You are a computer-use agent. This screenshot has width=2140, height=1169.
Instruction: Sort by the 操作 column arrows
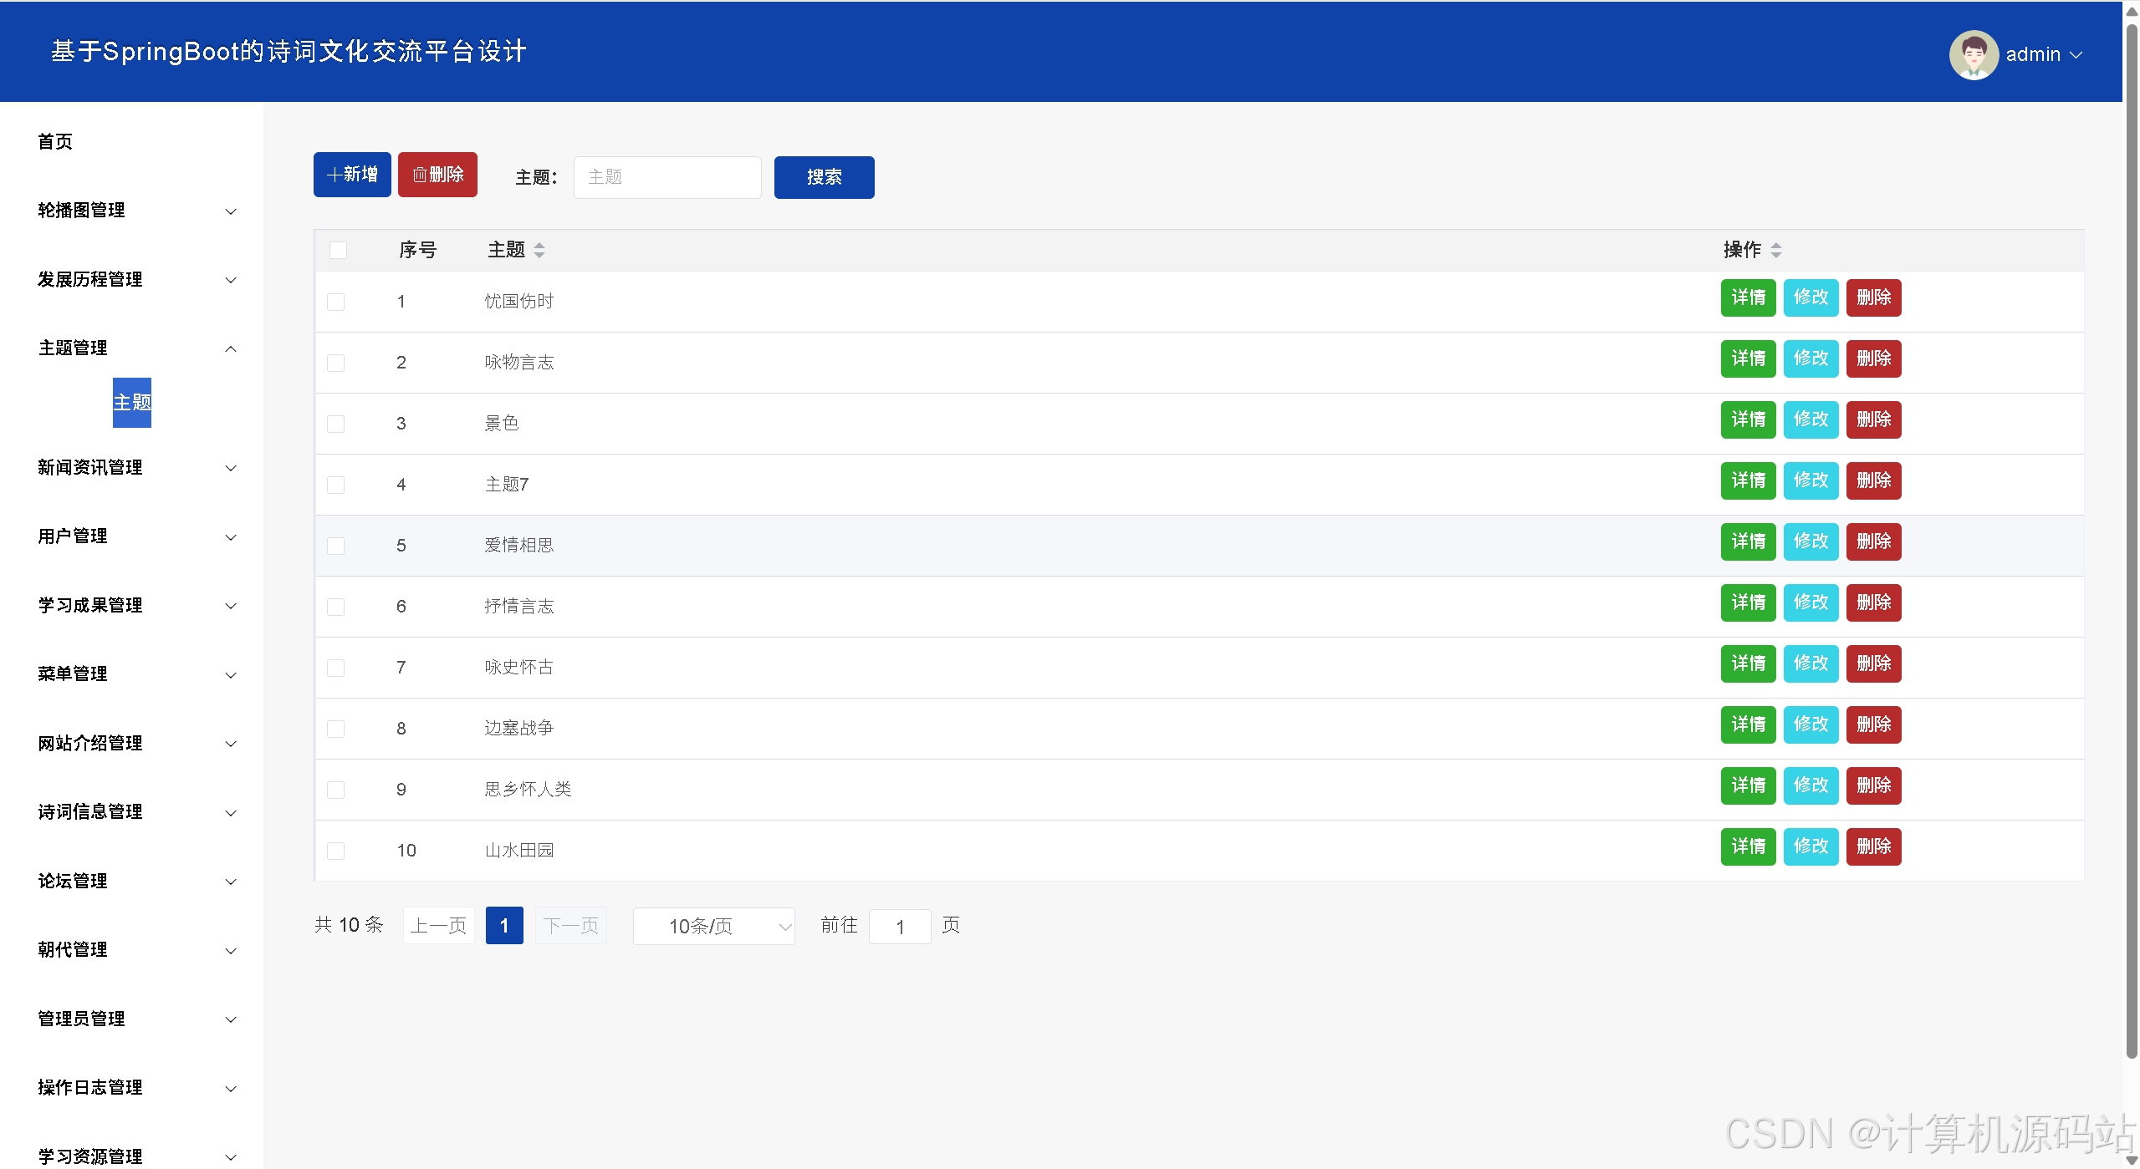coord(1776,250)
